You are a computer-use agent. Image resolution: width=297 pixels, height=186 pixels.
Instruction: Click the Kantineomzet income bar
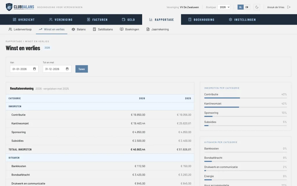coord(245,107)
